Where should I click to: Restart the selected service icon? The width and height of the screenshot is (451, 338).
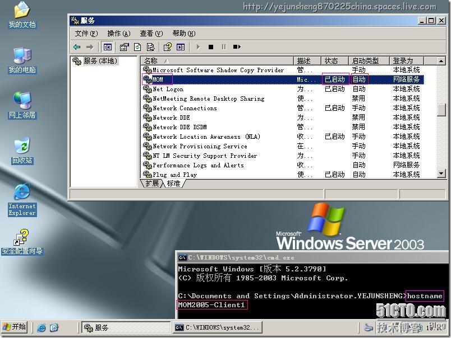pos(237,47)
